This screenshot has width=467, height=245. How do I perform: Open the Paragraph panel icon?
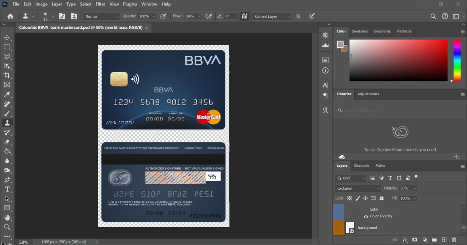click(325, 96)
